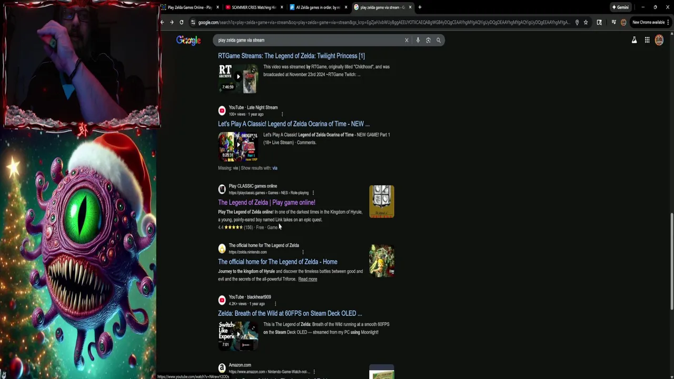Click the Google search input field
Image resolution: width=674 pixels, height=379 pixels.
pos(308,40)
